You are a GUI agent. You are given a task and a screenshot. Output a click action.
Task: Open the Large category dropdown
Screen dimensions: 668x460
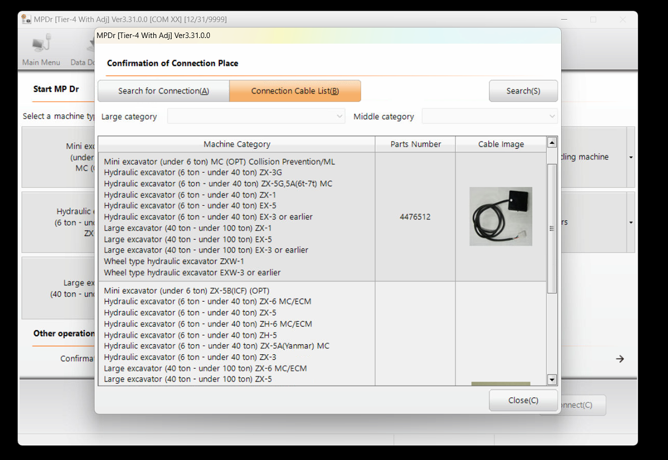[256, 116]
